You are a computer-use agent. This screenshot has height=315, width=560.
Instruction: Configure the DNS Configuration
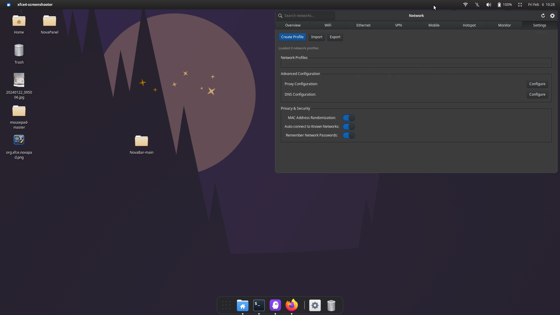pyautogui.click(x=537, y=94)
